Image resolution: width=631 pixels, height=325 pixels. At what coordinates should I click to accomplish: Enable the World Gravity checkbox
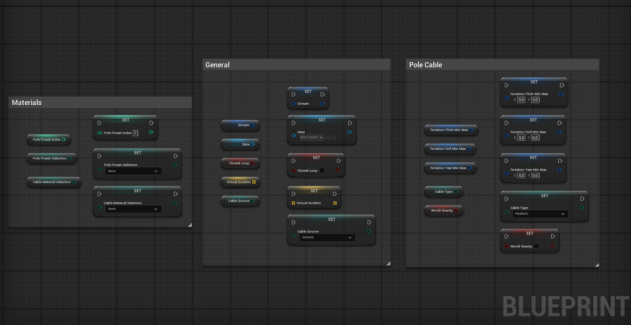pyautogui.click(x=536, y=246)
